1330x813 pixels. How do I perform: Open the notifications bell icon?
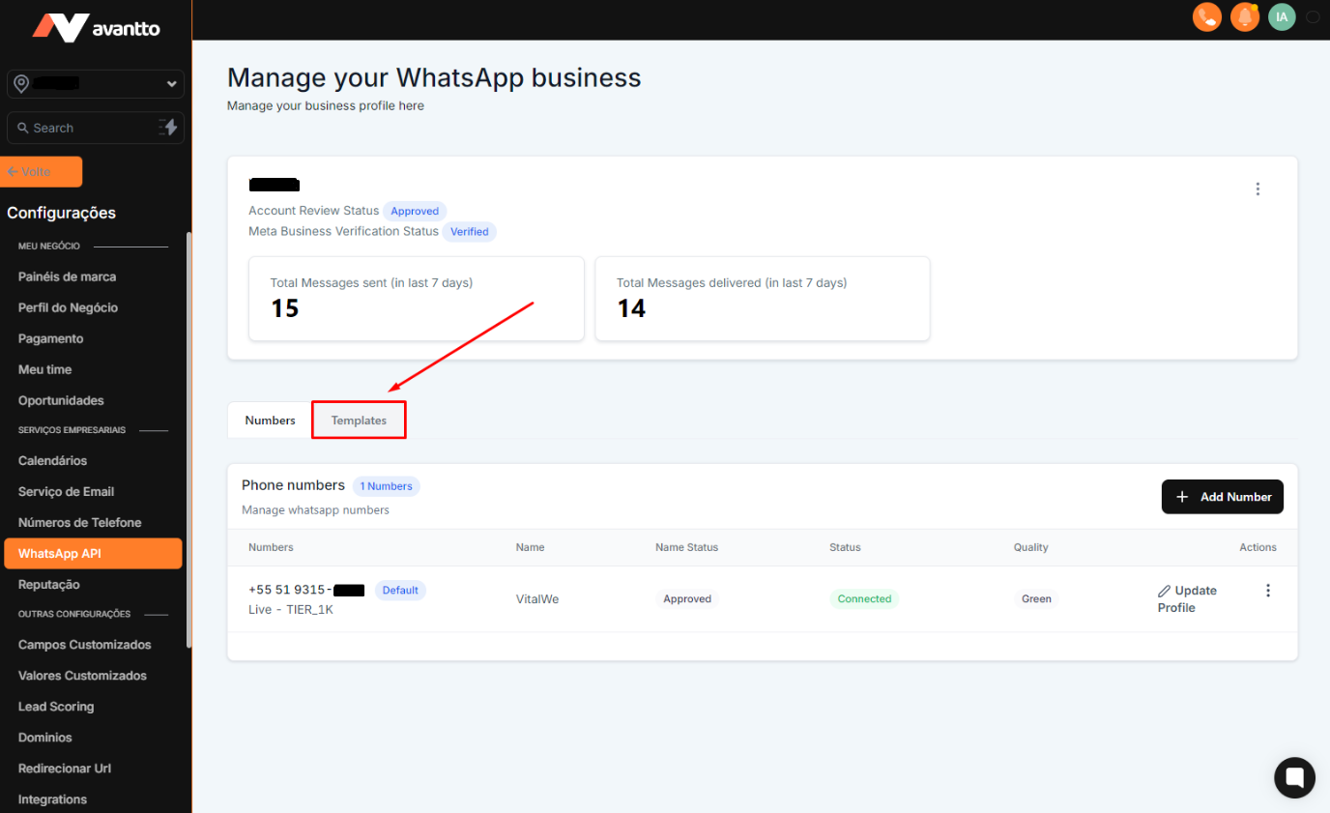click(x=1245, y=17)
